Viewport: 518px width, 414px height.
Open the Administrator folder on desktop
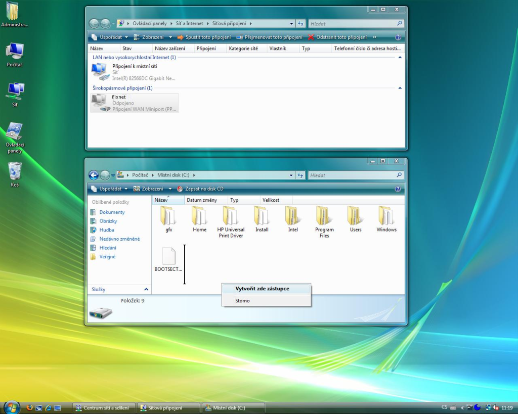(x=15, y=15)
